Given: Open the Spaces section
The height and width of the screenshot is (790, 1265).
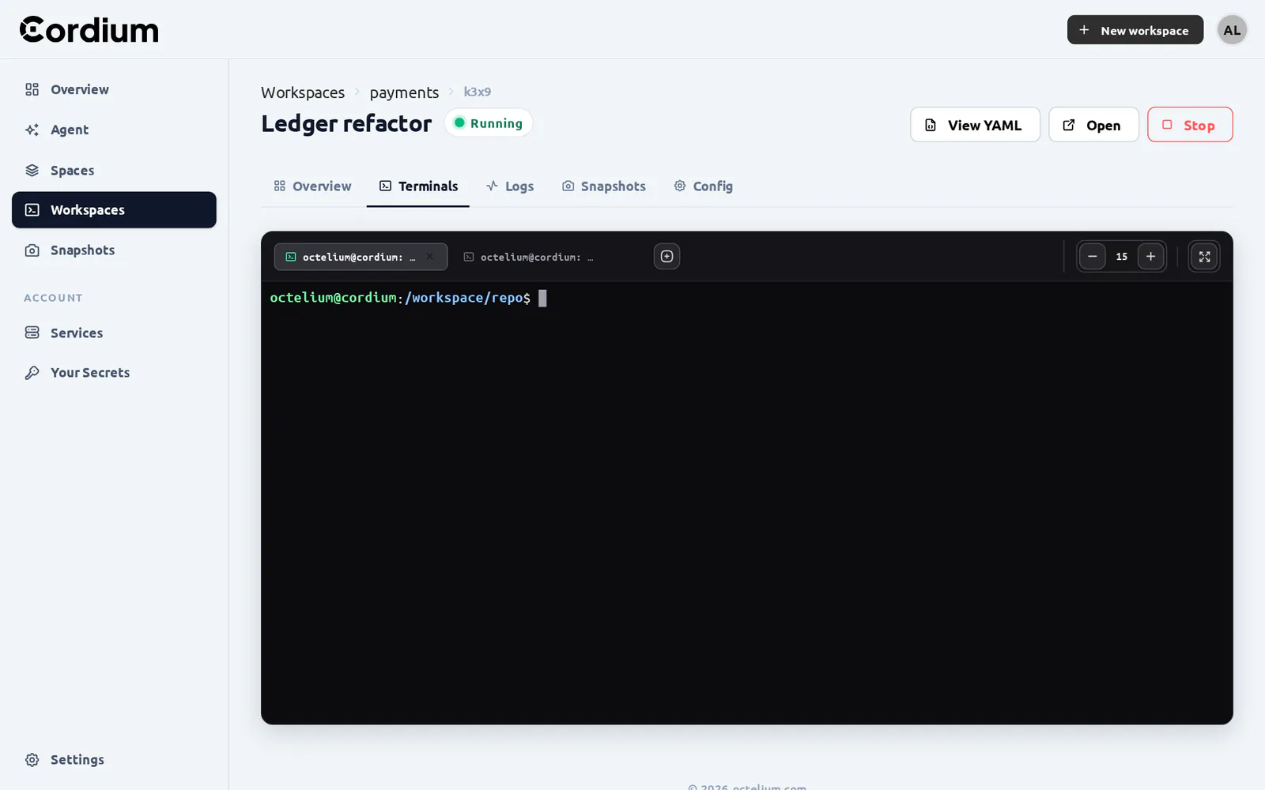Looking at the screenshot, I should click(114, 170).
